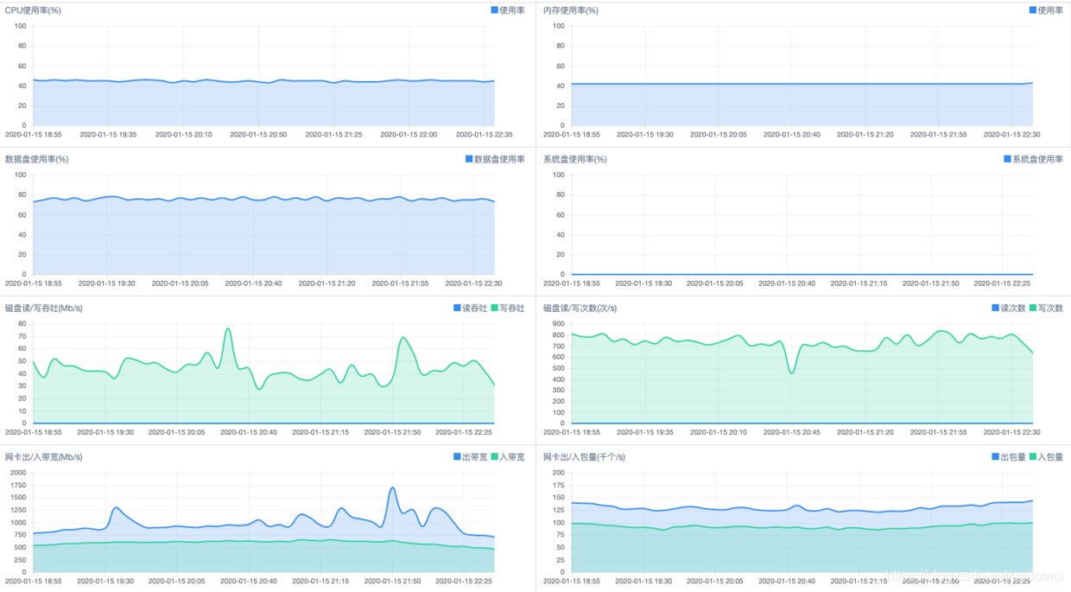
Task: Click the 1750 y-axis value
Action: point(18,485)
